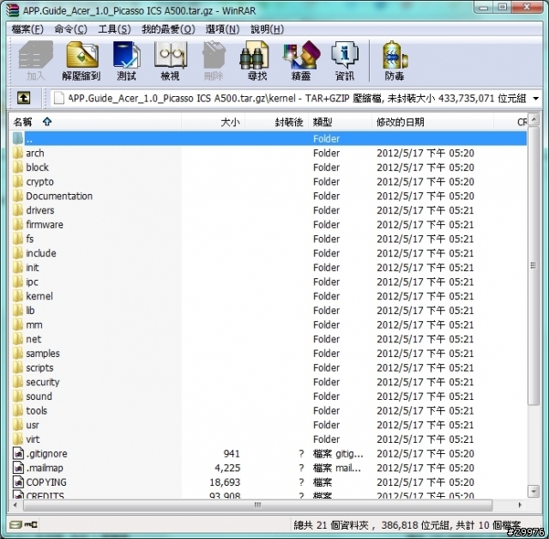Select the tools folder
Viewport: 549px width, 539px height.
point(36,411)
